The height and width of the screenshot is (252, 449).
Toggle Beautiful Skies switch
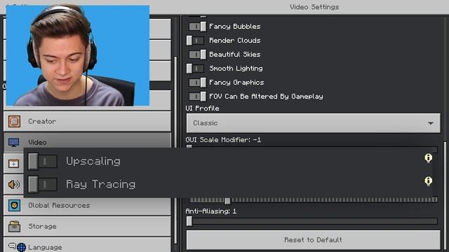click(197, 55)
